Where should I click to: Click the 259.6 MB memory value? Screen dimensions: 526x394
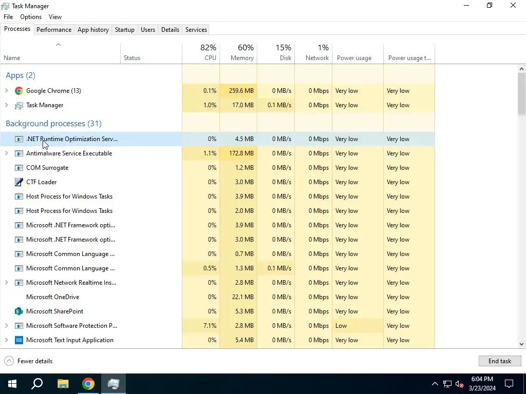(241, 91)
